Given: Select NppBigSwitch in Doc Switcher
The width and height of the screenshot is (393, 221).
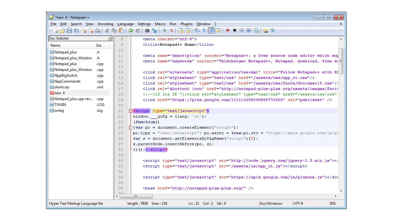Looking at the screenshot, I should [x=80, y=76].
